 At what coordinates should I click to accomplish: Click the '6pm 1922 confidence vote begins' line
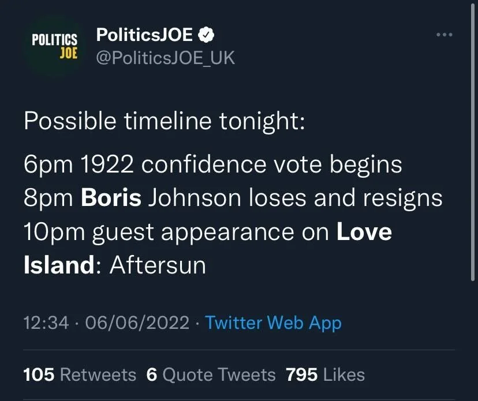213,165
